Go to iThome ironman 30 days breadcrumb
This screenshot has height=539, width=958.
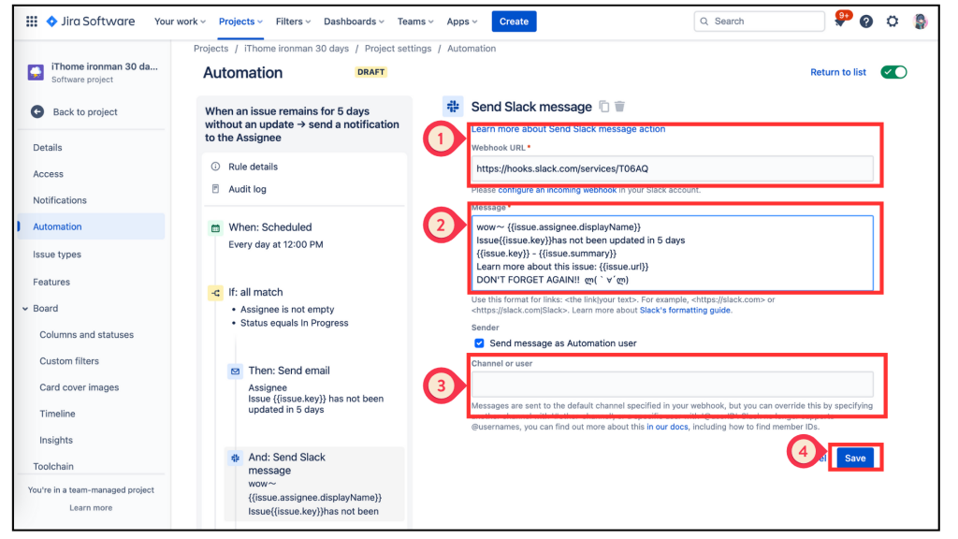tap(297, 49)
